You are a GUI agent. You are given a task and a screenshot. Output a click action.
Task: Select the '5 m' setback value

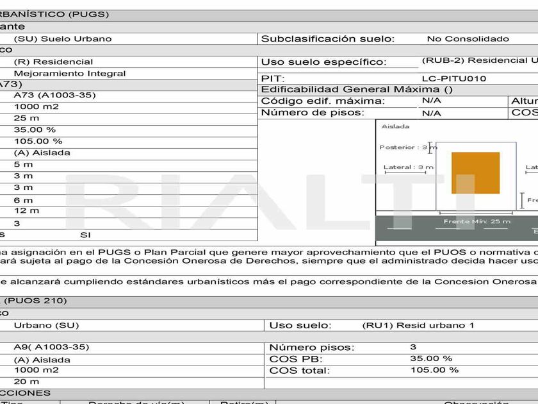(x=23, y=165)
